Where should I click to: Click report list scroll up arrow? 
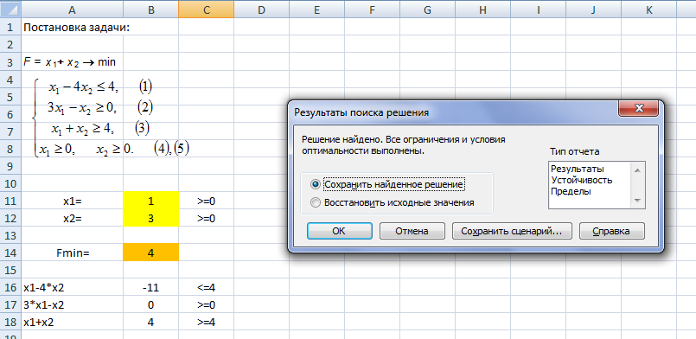[x=638, y=170]
